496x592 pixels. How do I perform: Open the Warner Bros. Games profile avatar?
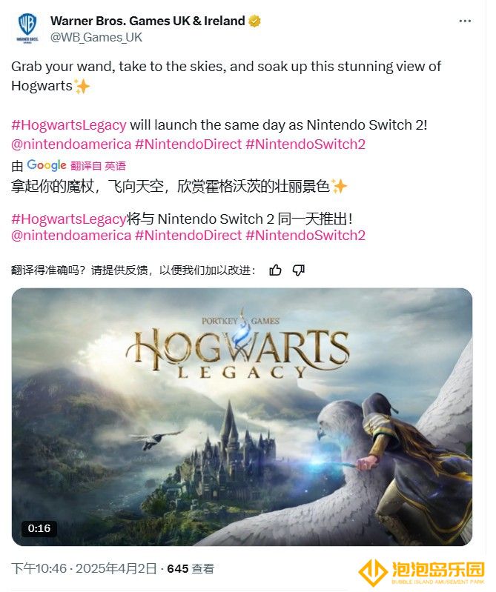pos(27,28)
